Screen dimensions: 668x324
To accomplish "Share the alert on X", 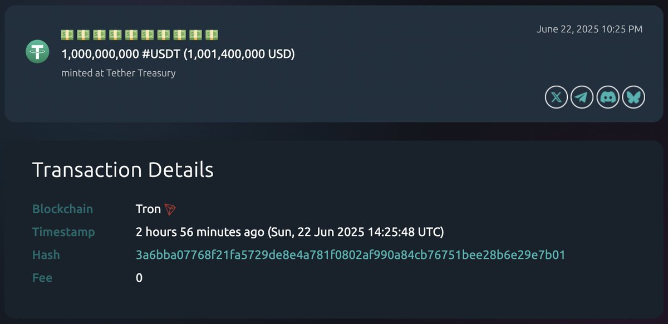I will pos(556,97).
